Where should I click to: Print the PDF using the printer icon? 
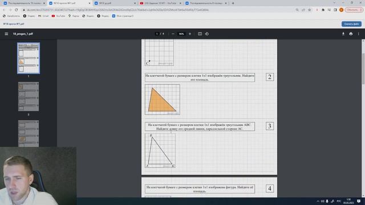pos(351,34)
